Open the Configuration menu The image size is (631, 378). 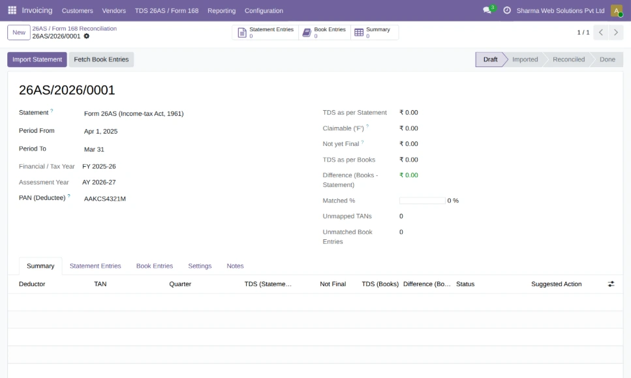coord(264,11)
